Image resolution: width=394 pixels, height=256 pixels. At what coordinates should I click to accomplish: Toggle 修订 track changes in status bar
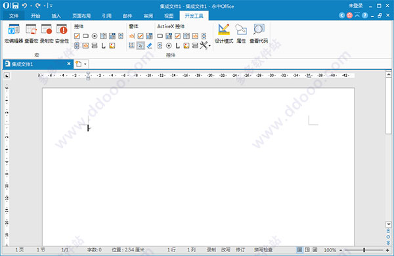click(240, 249)
